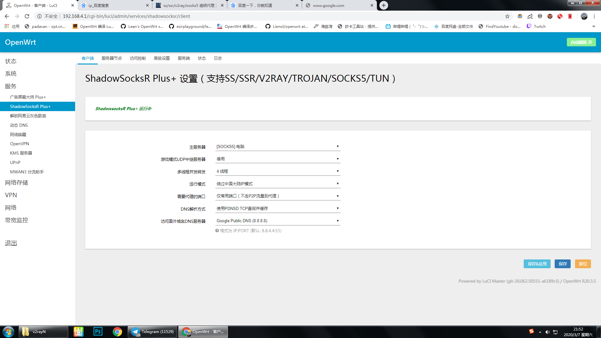This screenshot has width=601, height=338.
Task: Open Chrome's three-dot menu
Action: coord(594,16)
